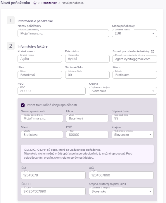Screen dimensions: 166x203
Task: Click the Názov peňaženky input field
Action: point(63,33)
